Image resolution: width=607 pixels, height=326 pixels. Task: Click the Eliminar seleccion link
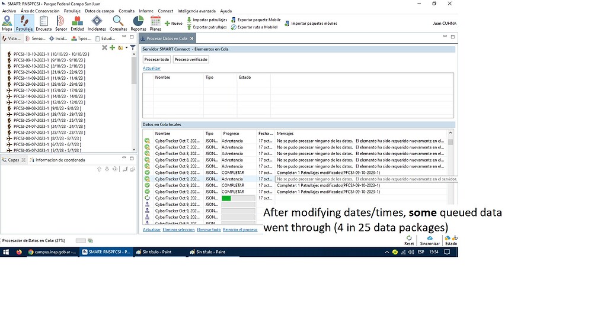point(178,230)
